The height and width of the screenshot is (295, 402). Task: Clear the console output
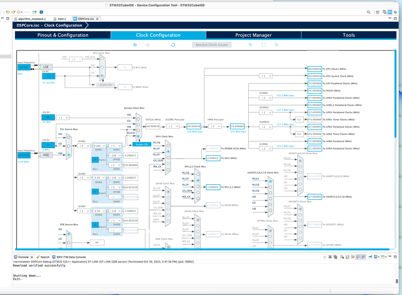tap(342, 257)
